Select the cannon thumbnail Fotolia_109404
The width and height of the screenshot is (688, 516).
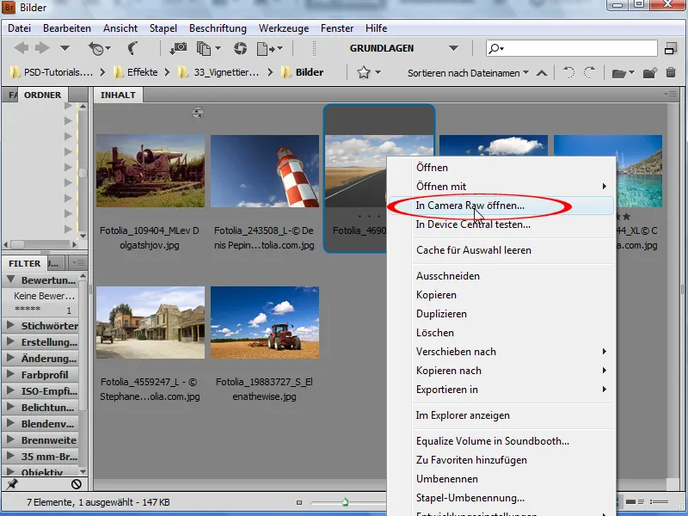150,171
